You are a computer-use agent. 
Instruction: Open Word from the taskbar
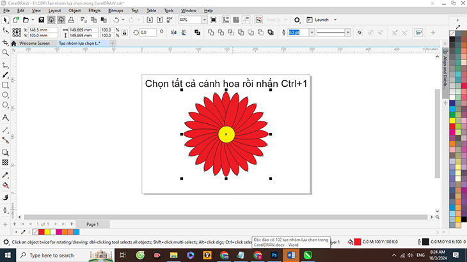(291, 255)
